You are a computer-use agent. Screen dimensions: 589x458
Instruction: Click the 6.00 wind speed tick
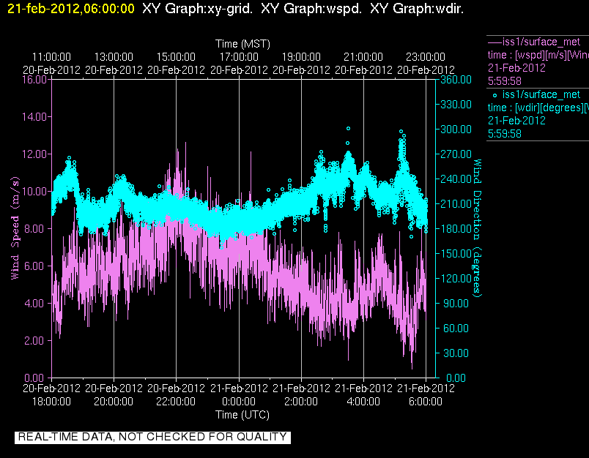pyautogui.click(x=36, y=266)
